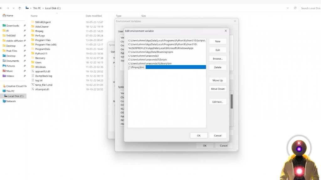Go up one folder level arrow
Image resolution: width=321 pixels, height=180 pixels.
click(20, 8)
